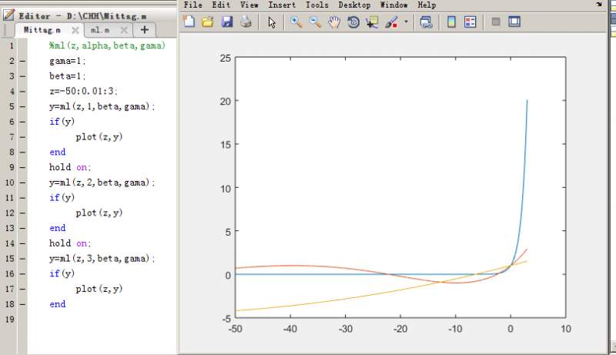Activate the Zoom In magnifier tool

pos(296,22)
